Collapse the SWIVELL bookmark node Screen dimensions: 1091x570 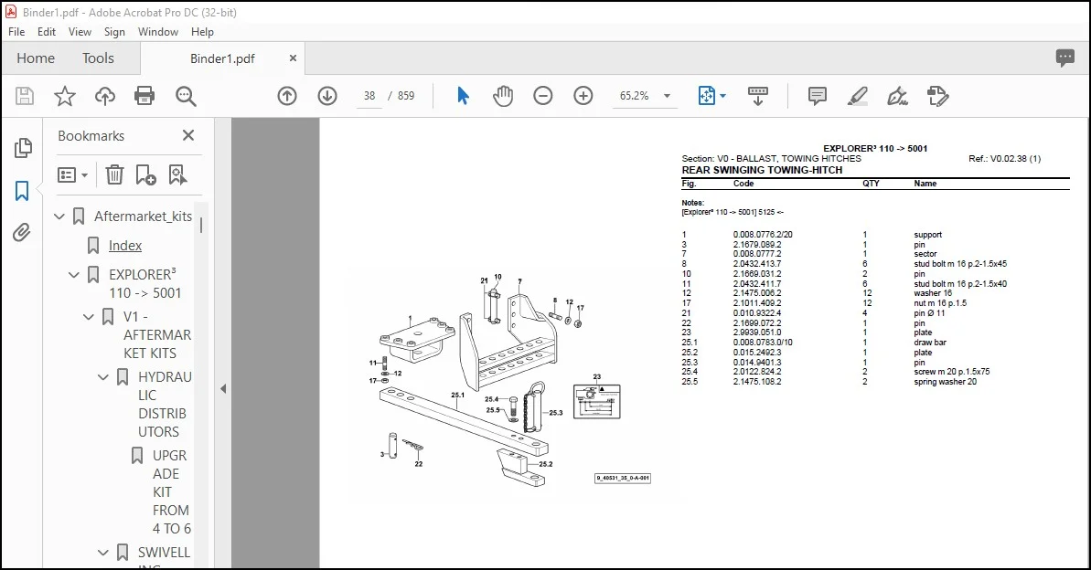(x=103, y=553)
